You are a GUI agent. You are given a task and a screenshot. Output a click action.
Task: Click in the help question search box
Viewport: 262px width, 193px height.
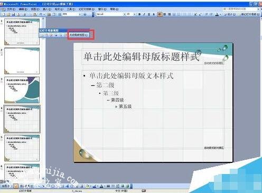pyautogui.click(x=240, y=9)
